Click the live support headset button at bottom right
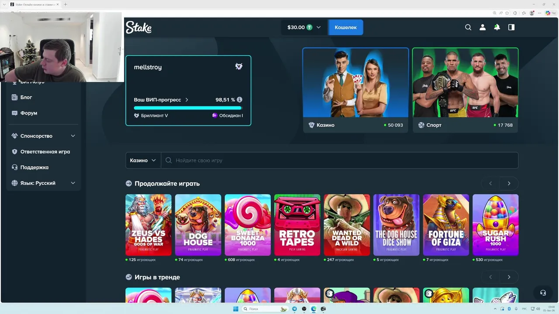 (543, 293)
